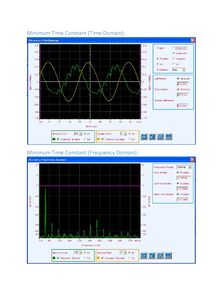Open the TimeBase 5us dropdown

[x=184, y=70]
